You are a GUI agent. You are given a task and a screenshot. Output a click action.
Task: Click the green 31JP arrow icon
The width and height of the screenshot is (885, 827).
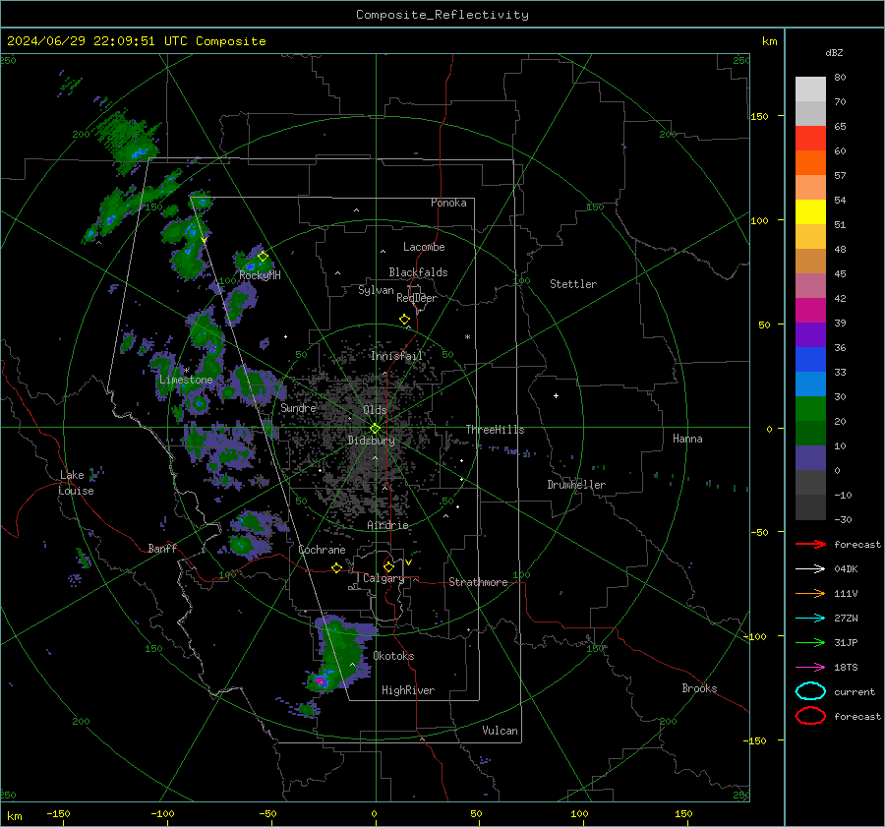click(810, 642)
